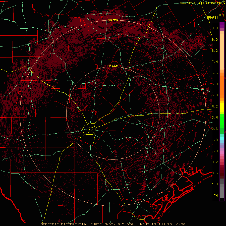Select the 4.2 value on the scale

[215, 106]
